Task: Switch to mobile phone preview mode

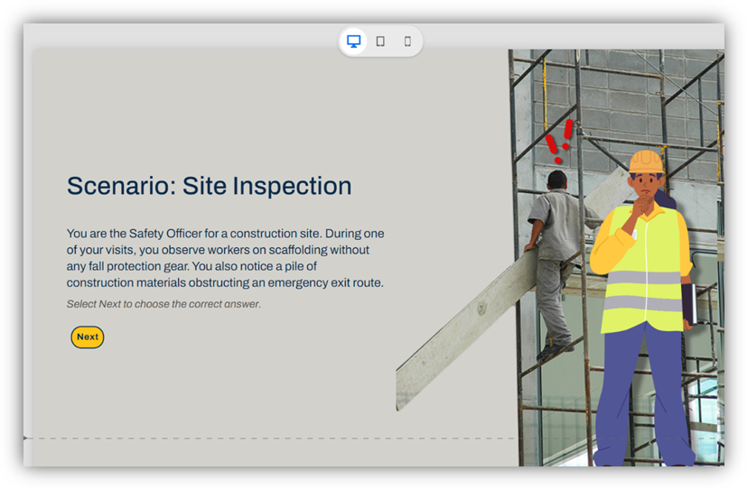Action: pos(407,42)
